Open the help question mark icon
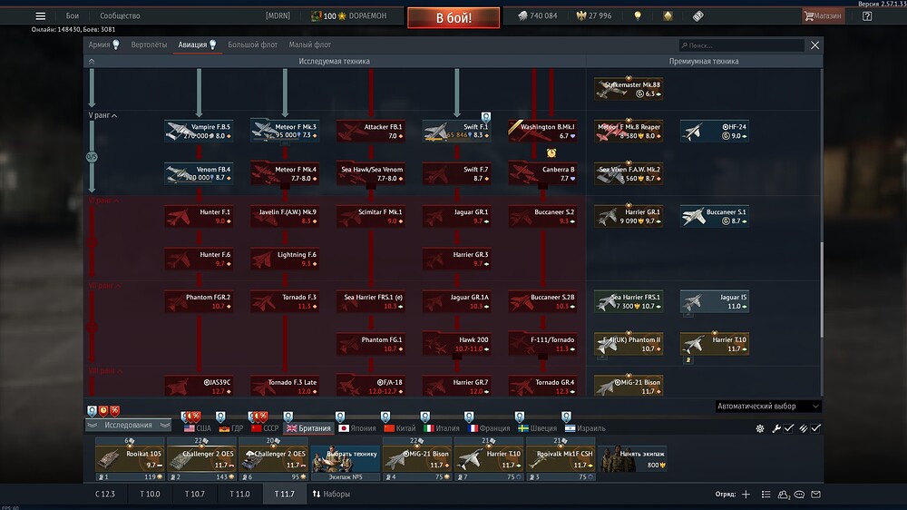The height and width of the screenshot is (510, 907). pos(867,16)
